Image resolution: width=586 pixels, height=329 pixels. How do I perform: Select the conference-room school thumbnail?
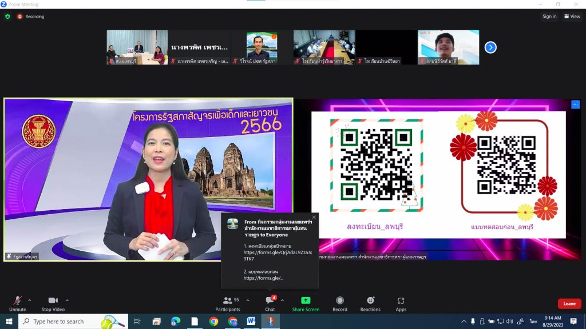tap(324, 47)
